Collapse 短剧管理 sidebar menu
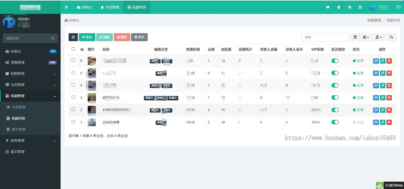Screen dimensions: 404x189 point(30,96)
